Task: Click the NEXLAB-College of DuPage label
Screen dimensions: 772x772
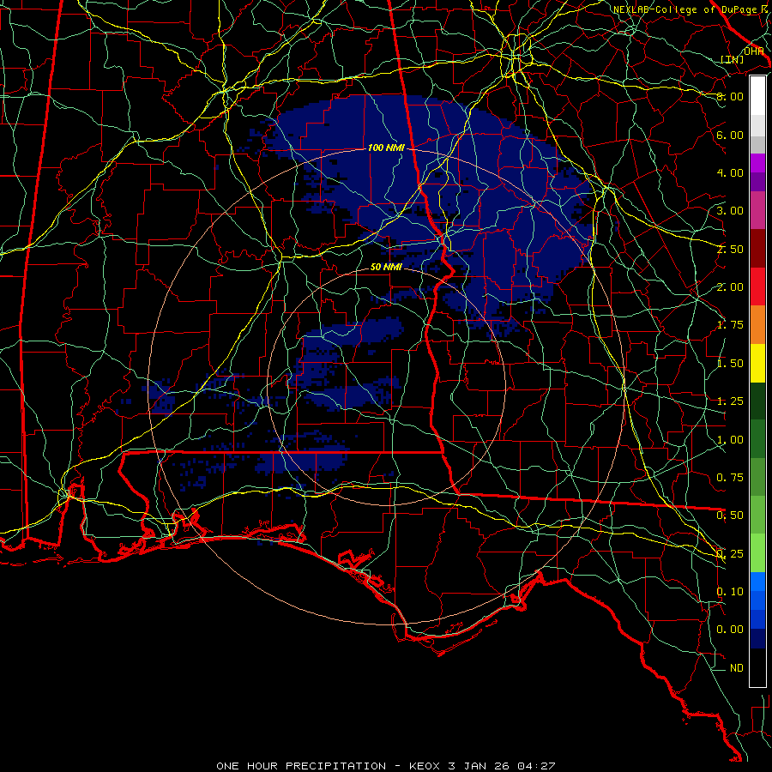Action: click(x=685, y=9)
